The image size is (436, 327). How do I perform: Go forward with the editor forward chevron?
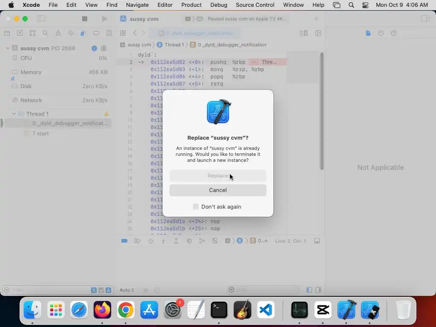point(143,33)
